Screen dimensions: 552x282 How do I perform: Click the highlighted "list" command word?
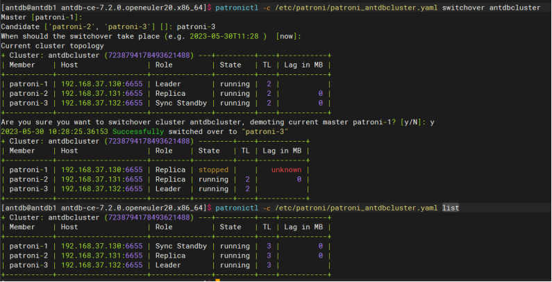[x=451, y=208]
